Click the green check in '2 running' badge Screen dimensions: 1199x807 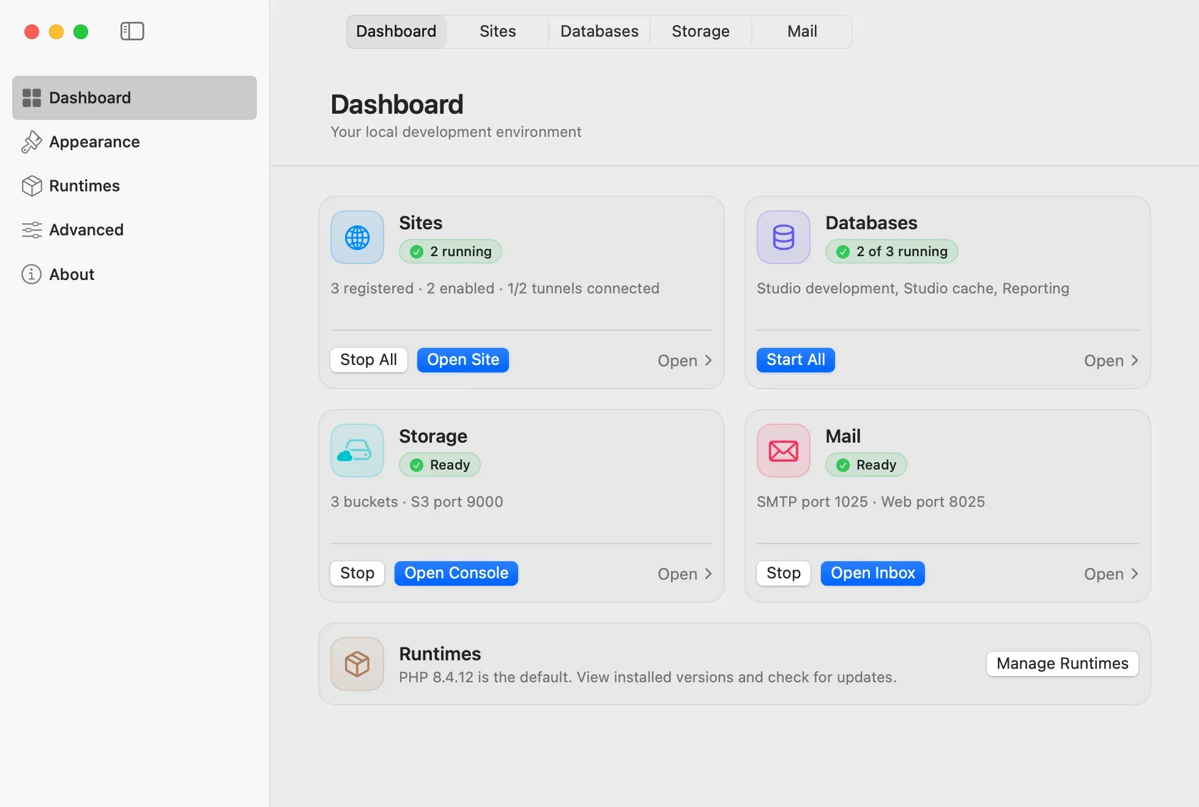pyautogui.click(x=417, y=252)
